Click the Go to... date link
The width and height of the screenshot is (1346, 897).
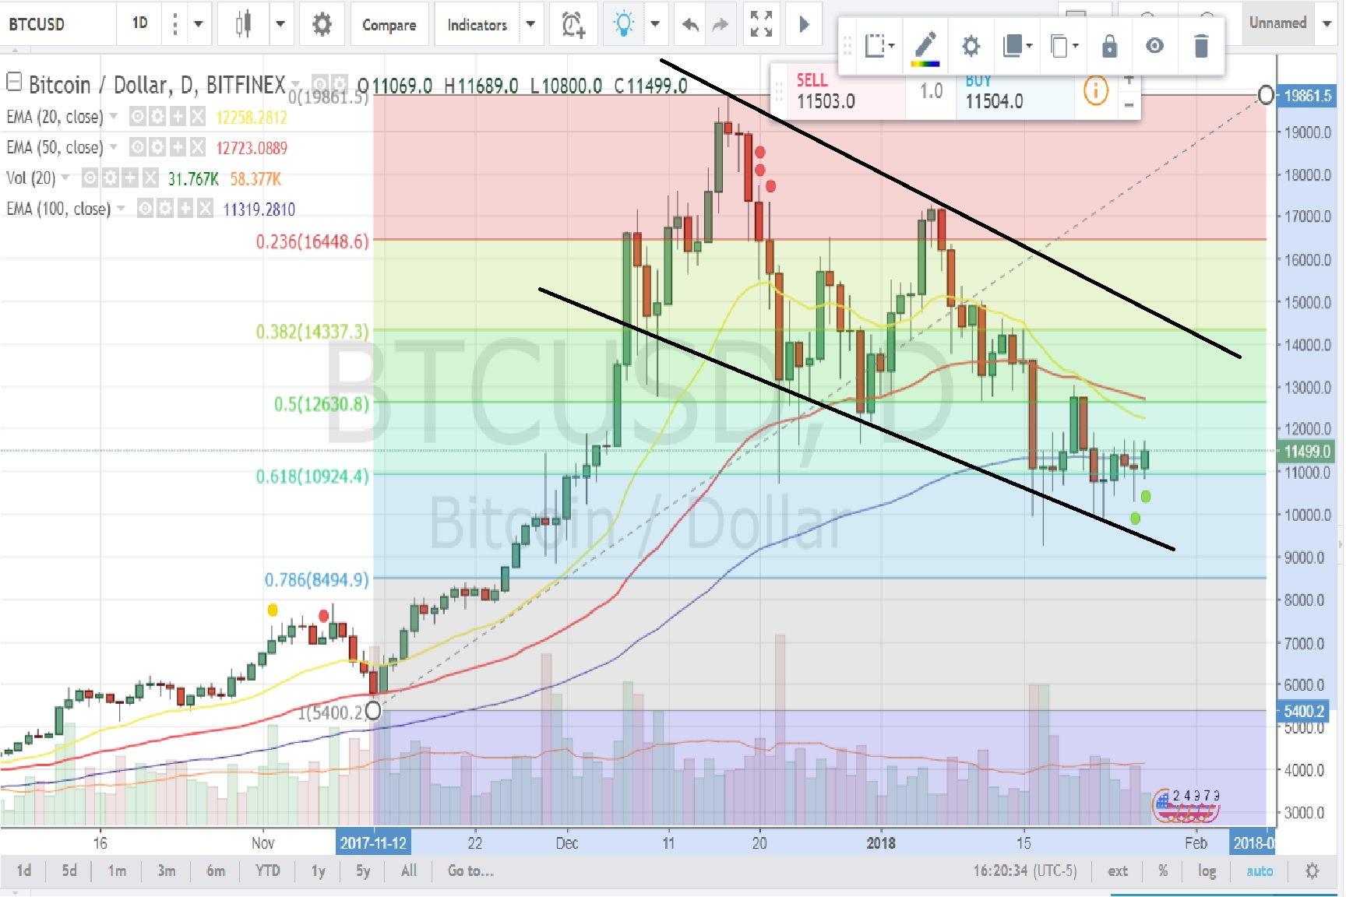[x=470, y=871]
